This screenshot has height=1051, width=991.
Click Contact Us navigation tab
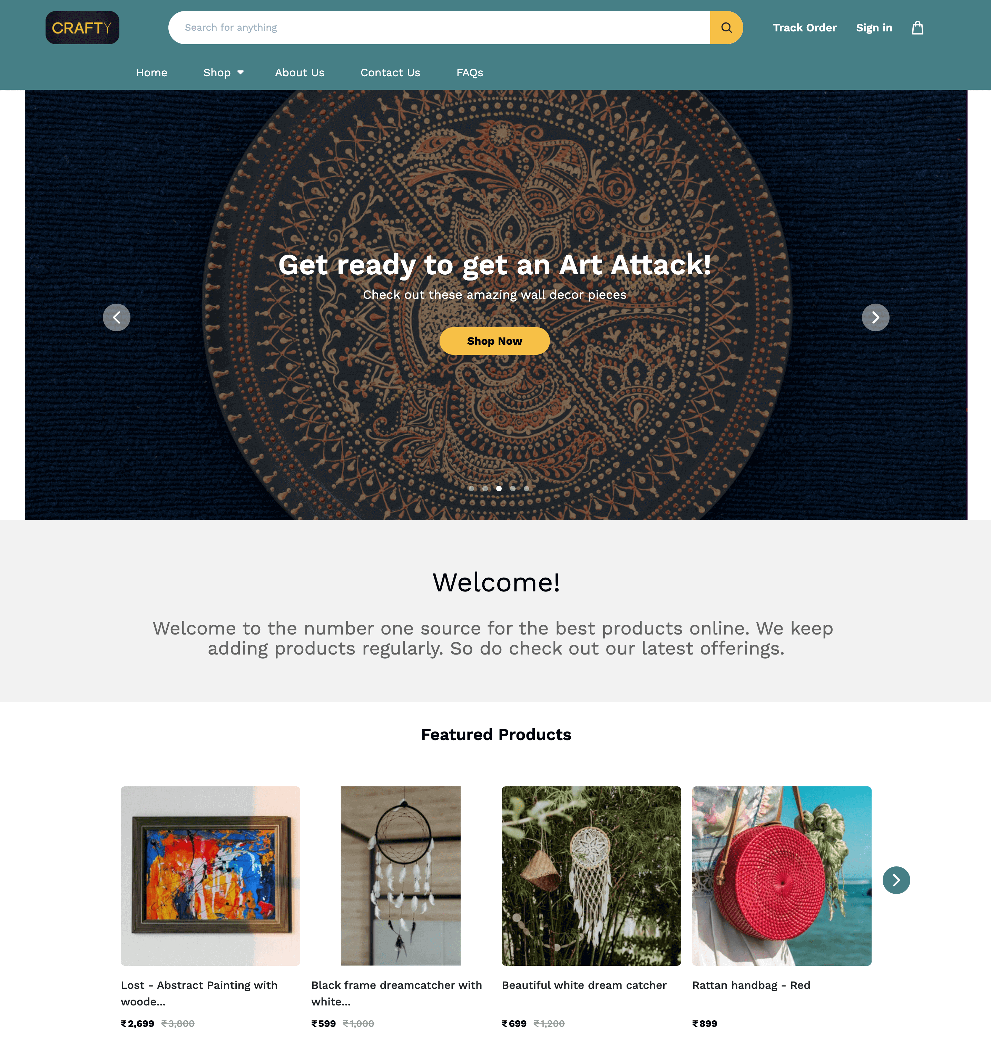[x=389, y=72]
